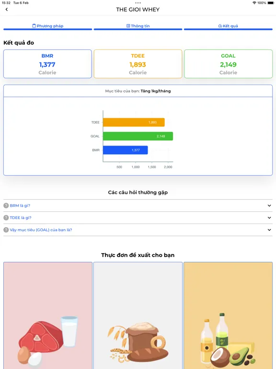The height and width of the screenshot is (369, 276).
Task: Click the 500 axis label on chart
Action: 119,167
